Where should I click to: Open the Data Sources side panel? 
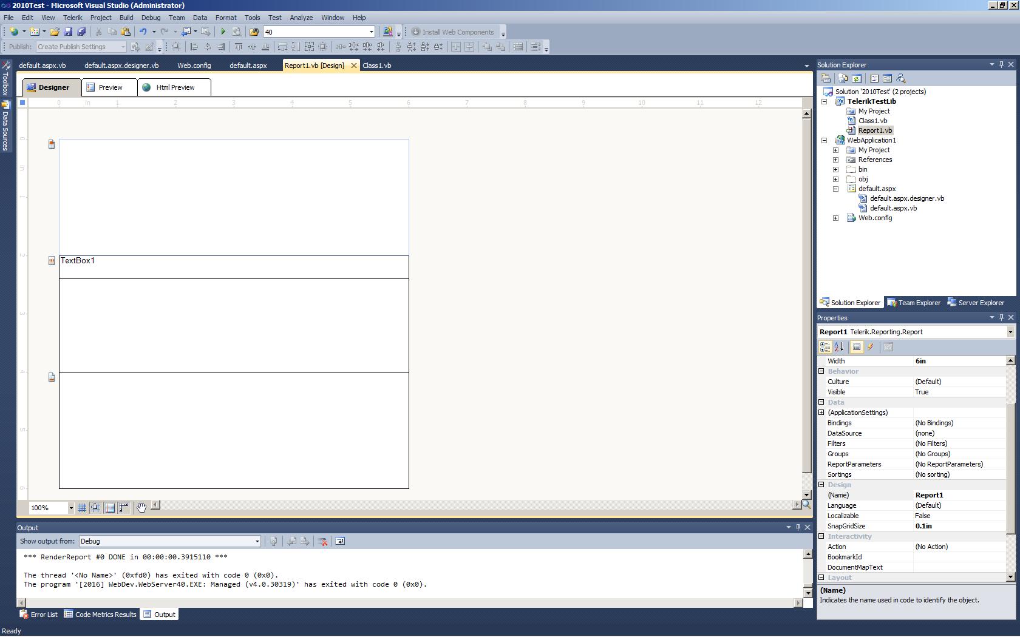(5, 126)
